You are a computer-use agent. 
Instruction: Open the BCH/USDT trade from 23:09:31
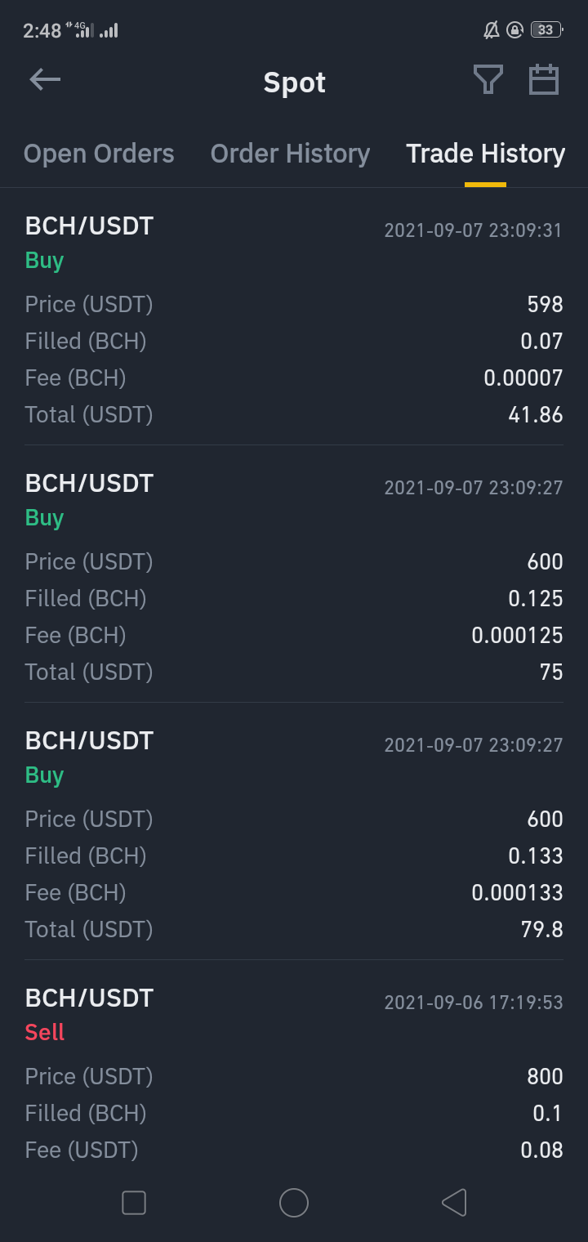(x=294, y=319)
